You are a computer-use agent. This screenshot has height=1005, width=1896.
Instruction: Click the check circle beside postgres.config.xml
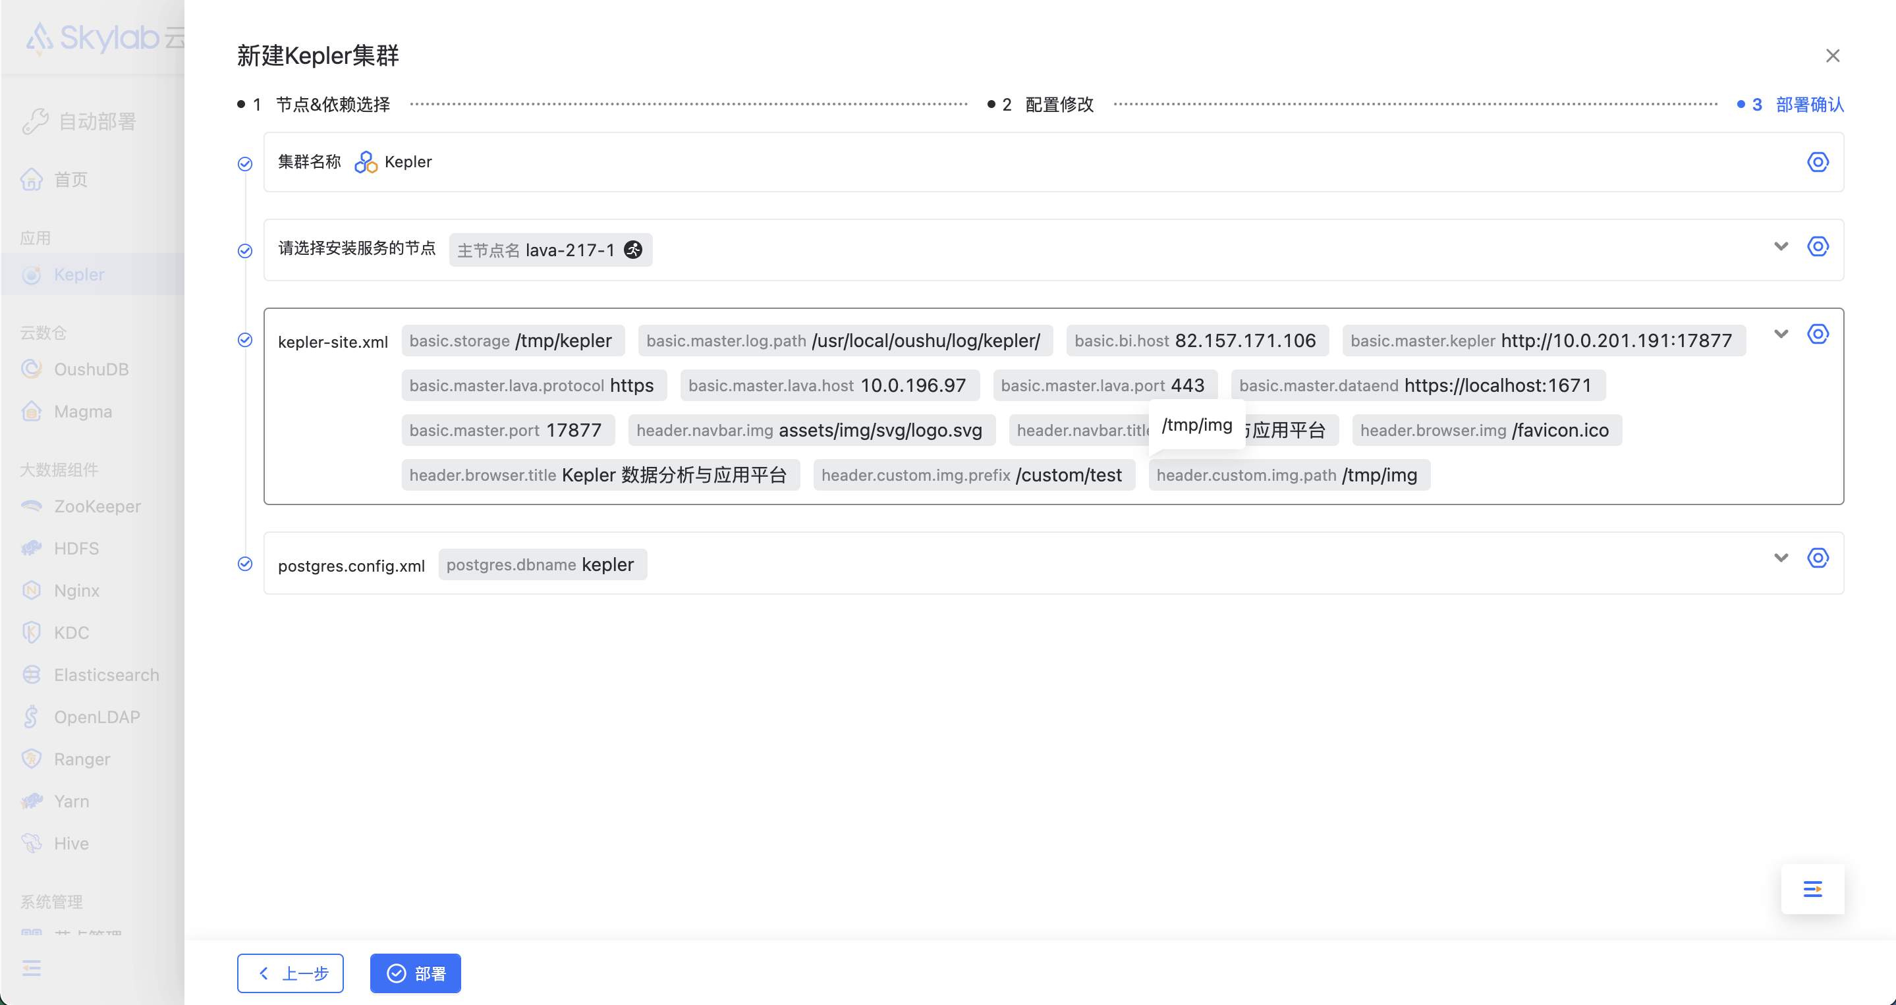pos(245,564)
